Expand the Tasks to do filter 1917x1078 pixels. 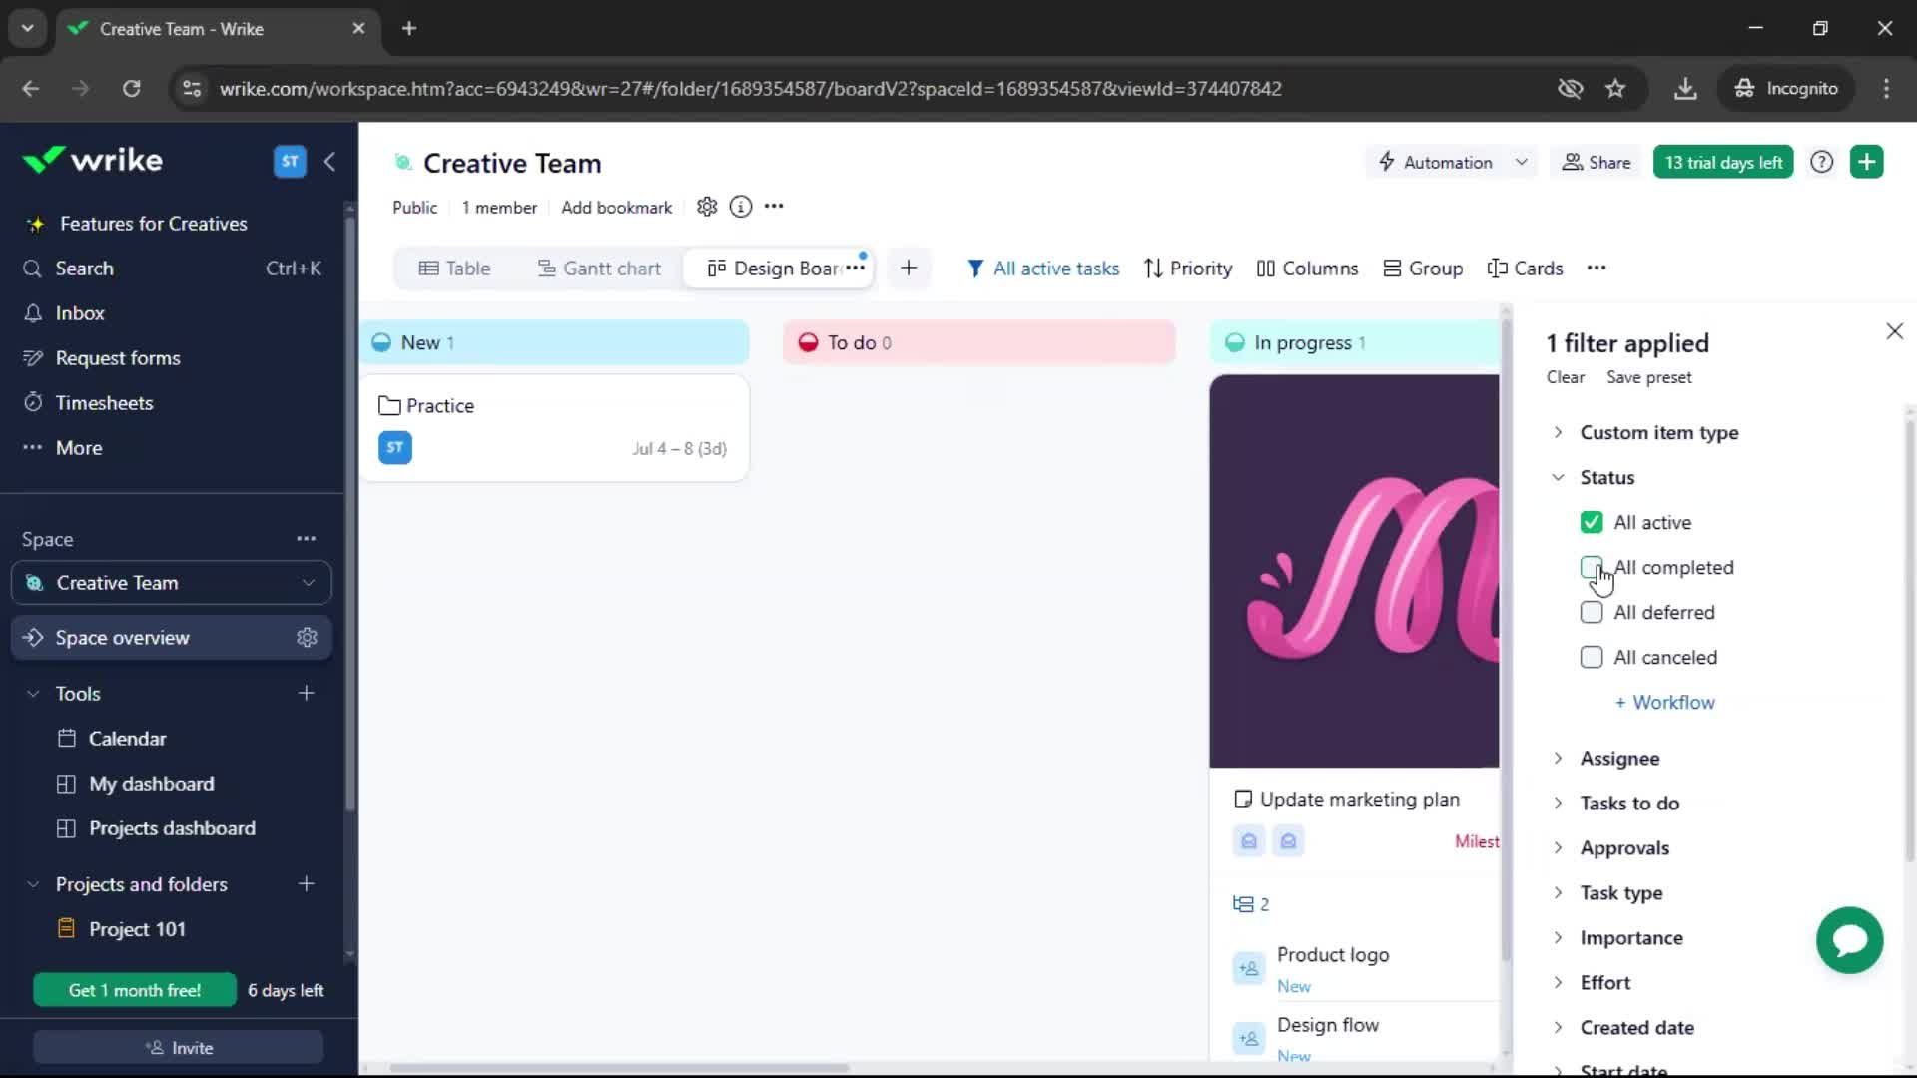click(x=1558, y=804)
